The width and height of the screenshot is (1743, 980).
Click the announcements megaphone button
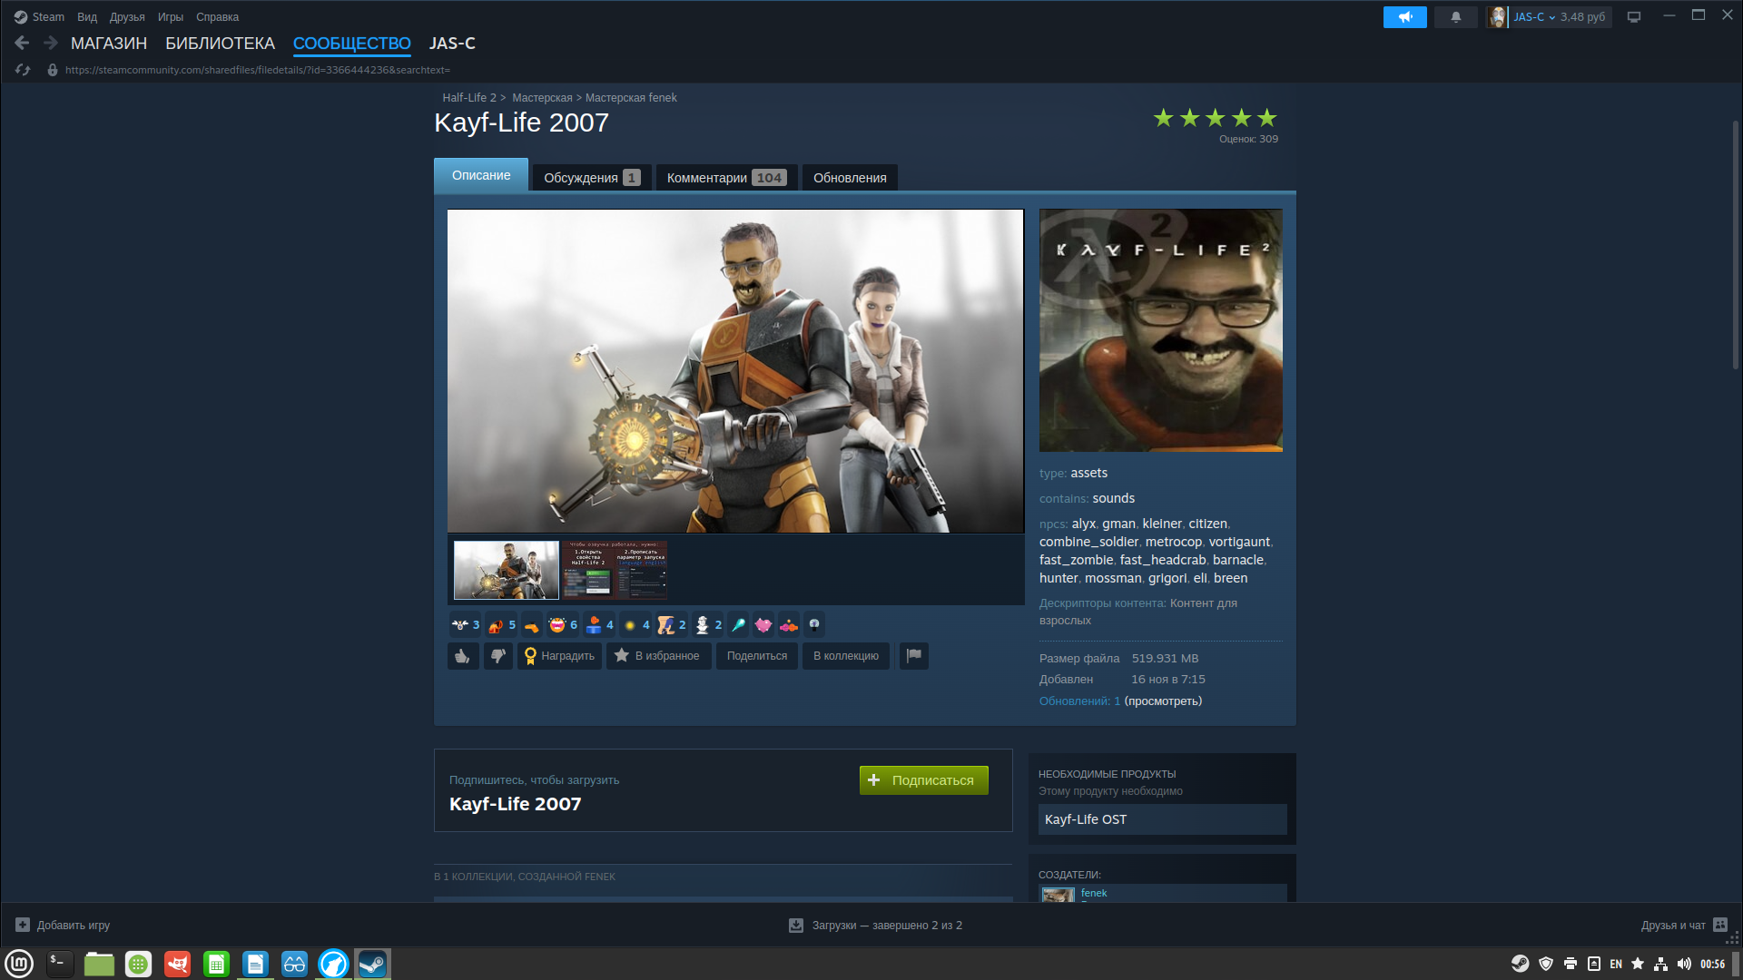click(1404, 17)
